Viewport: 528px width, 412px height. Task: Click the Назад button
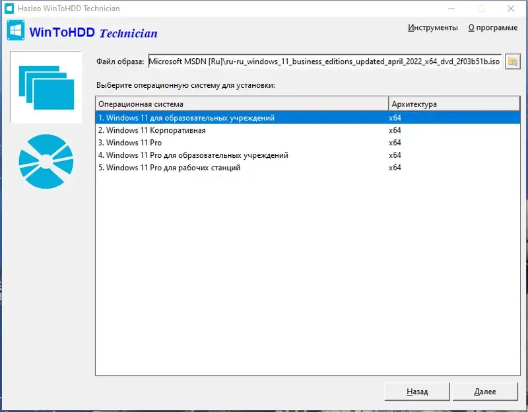click(x=417, y=392)
